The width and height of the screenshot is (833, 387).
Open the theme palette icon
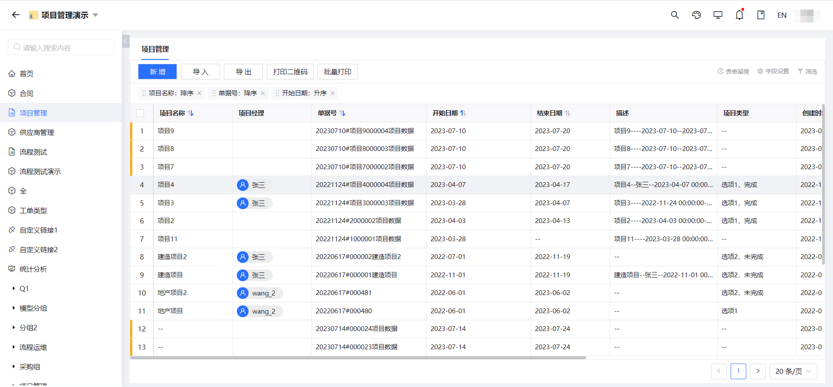(x=696, y=15)
